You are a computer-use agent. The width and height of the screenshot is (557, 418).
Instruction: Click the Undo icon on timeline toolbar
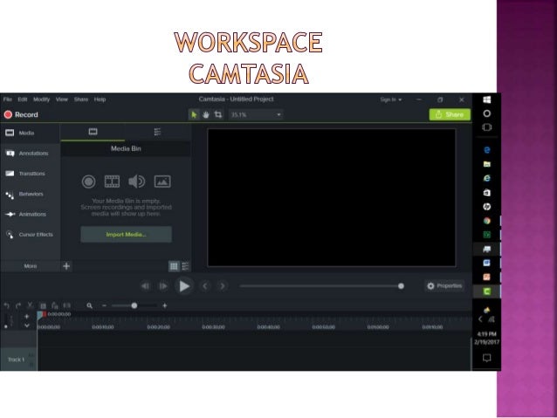[x=6, y=305]
